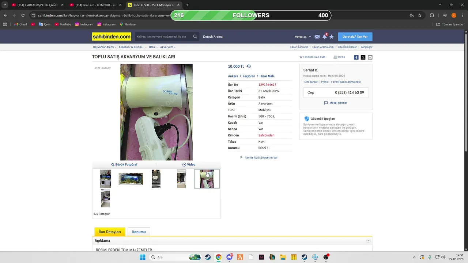468x263 pixels.
Task: Add listing via Favorilerime Ekle
Action: point(313,57)
